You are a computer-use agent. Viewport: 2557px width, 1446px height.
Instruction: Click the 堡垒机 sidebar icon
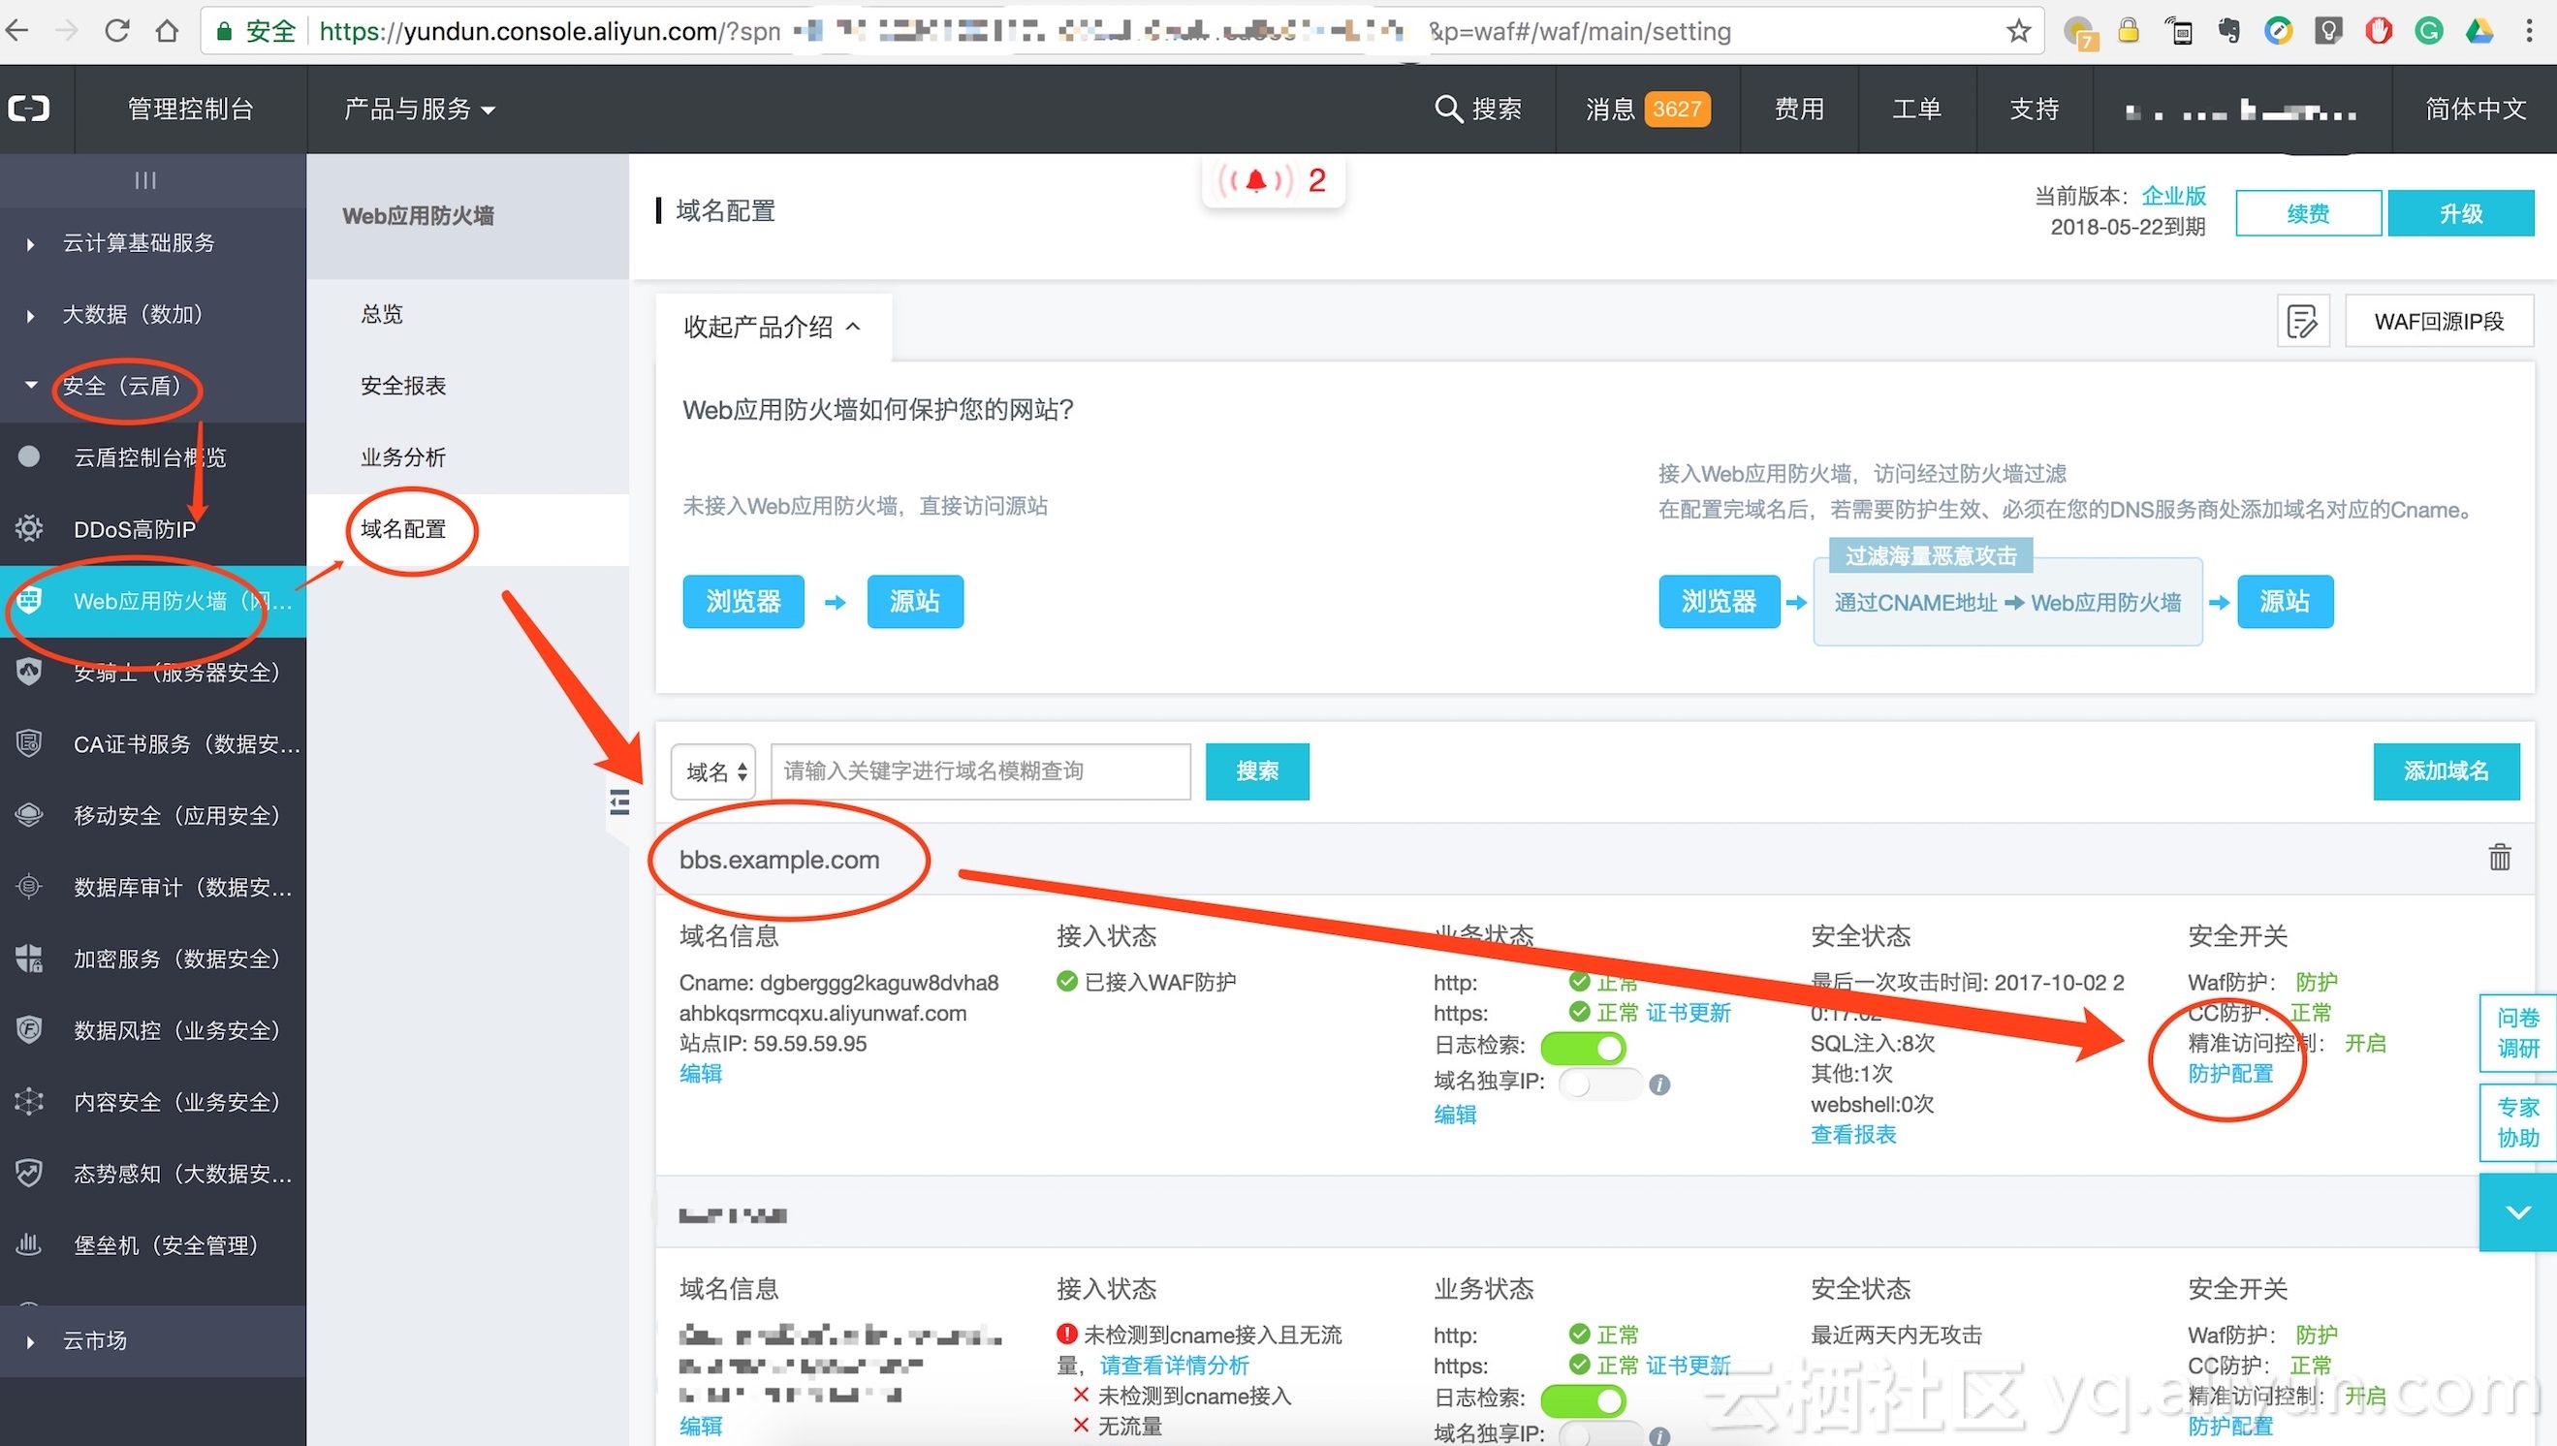[29, 1244]
